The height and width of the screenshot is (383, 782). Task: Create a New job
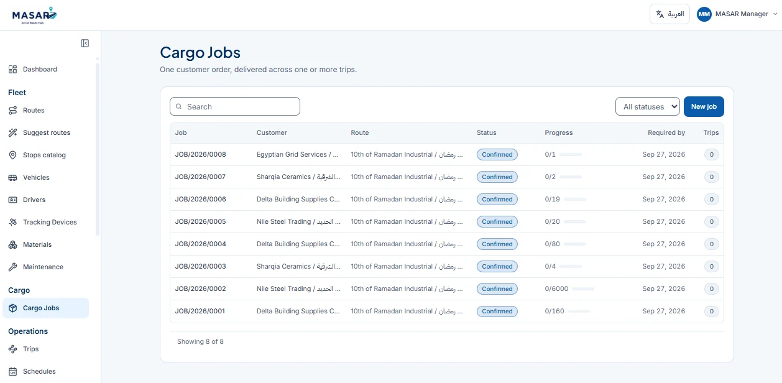(x=704, y=107)
